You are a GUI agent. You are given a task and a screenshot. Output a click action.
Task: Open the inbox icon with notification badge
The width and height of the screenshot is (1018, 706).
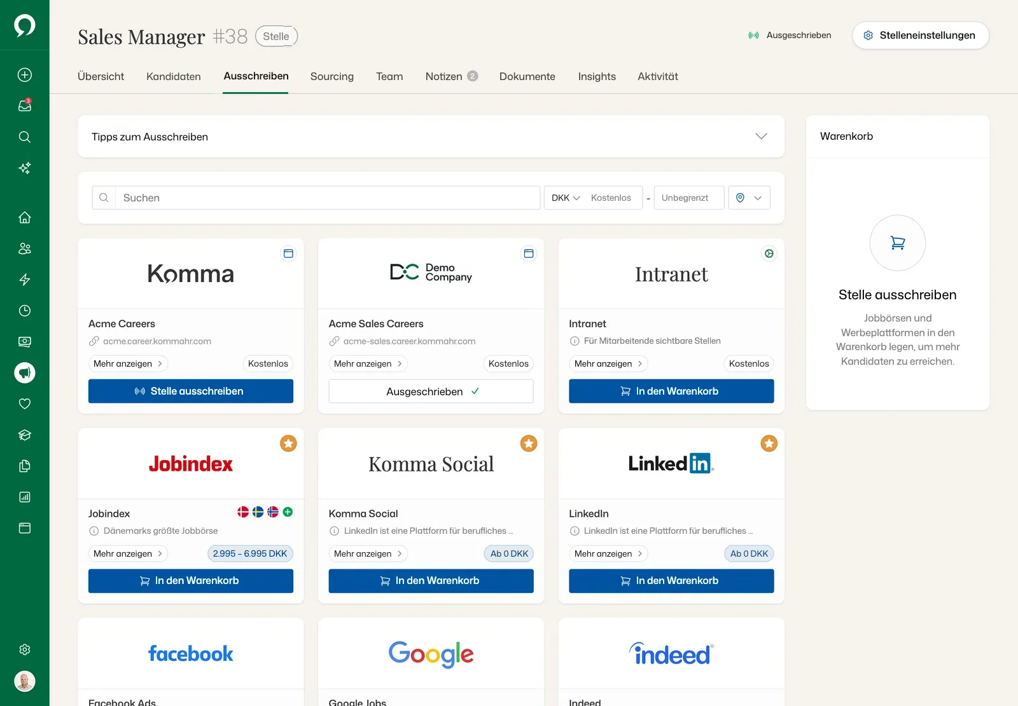pyautogui.click(x=25, y=105)
